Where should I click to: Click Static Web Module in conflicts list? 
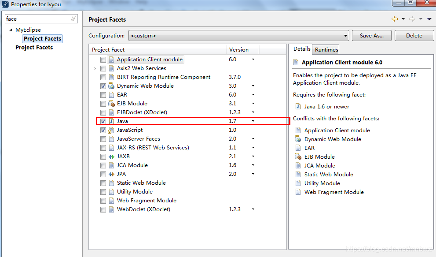point(329,175)
